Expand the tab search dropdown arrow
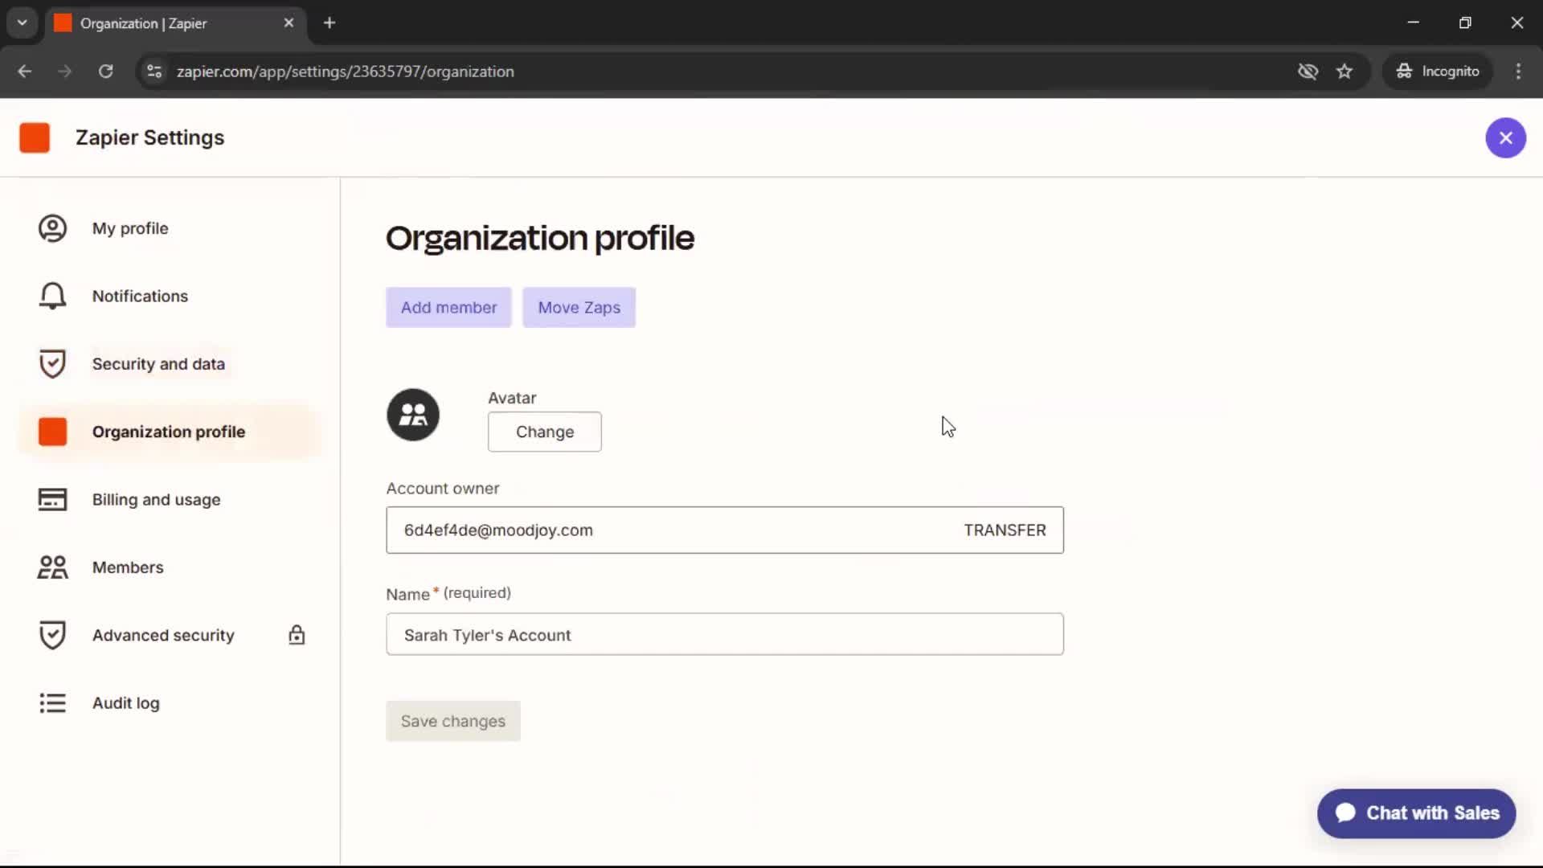The height and width of the screenshot is (868, 1543). point(23,23)
